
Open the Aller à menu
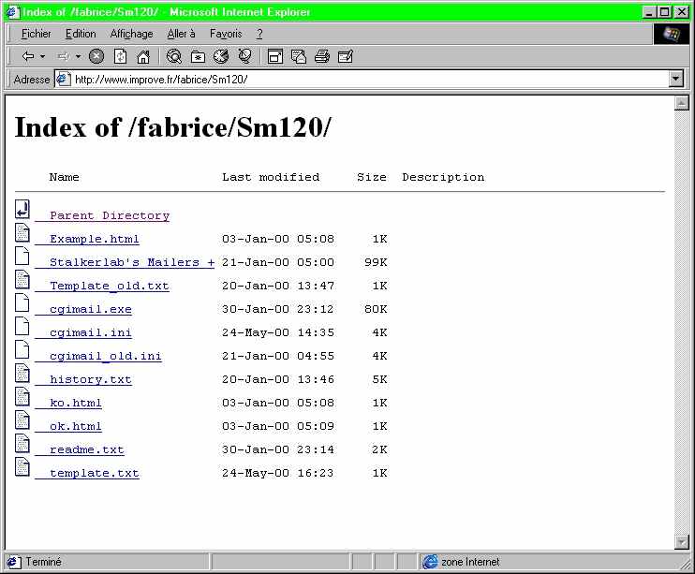click(181, 34)
